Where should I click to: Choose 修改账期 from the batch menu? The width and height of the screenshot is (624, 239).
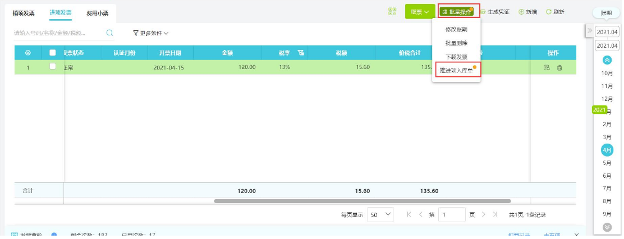click(x=456, y=29)
